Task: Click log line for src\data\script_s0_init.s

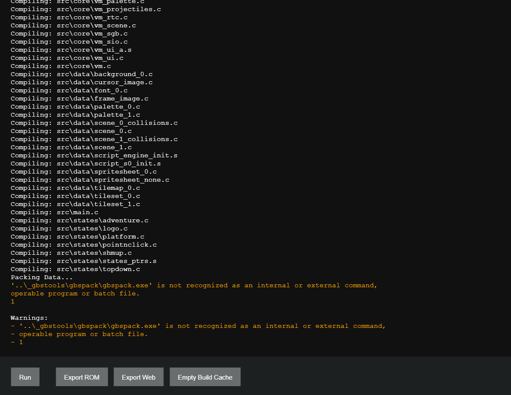Action: click(86, 163)
